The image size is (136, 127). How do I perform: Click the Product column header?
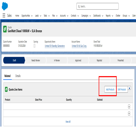click(7, 100)
